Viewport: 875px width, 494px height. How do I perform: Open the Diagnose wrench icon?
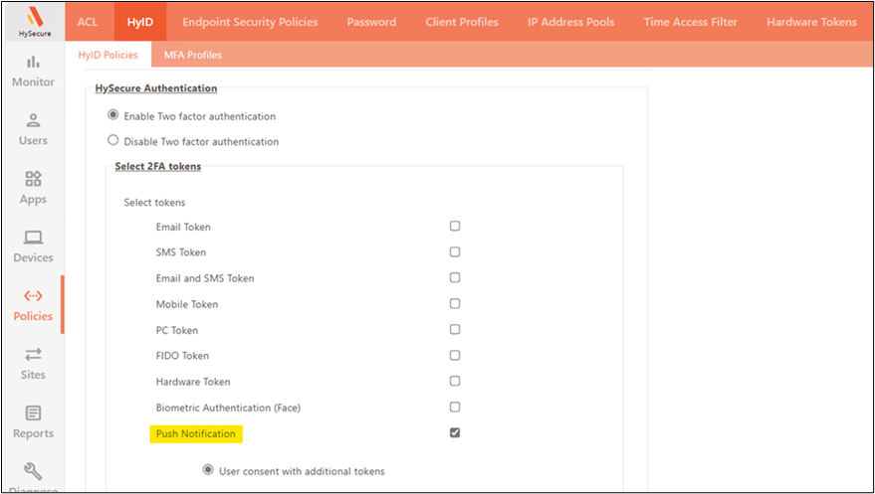pyautogui.click(x=33, y=470)
